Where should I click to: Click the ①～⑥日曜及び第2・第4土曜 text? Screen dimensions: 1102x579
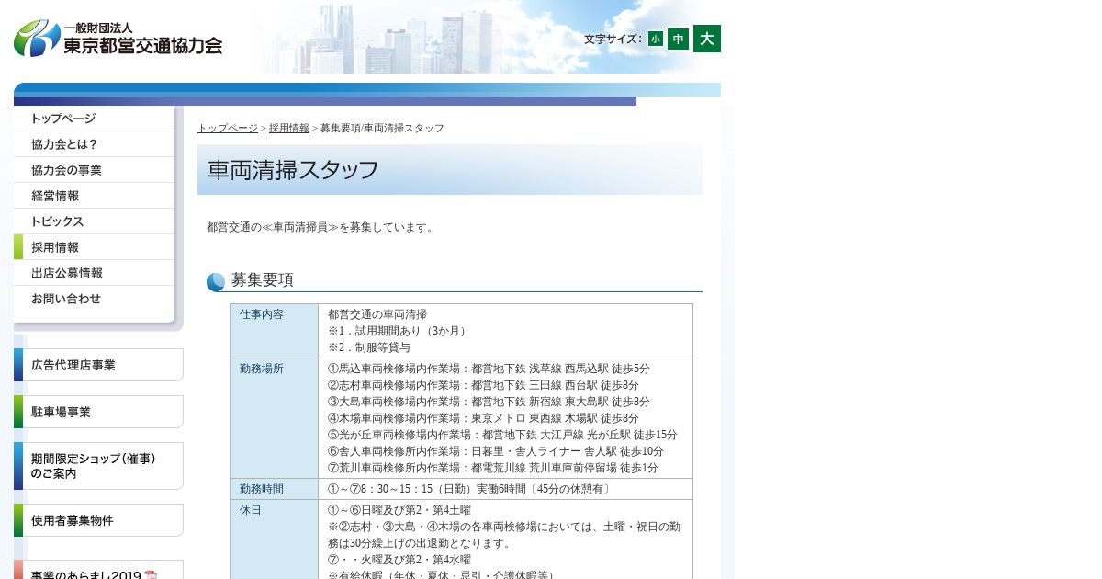coord(399,510)
